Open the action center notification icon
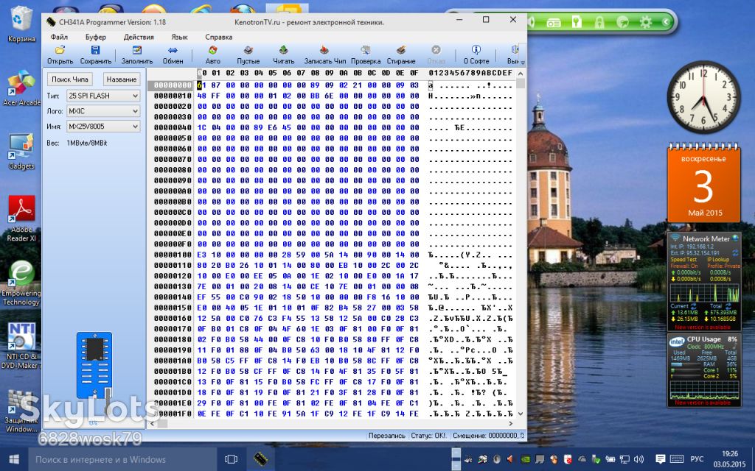This screenshot has height=471, width=755. click(661, 459)
